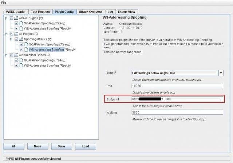
Task: Select Active Plugins (2) tree label
Action: click(31, 18)
